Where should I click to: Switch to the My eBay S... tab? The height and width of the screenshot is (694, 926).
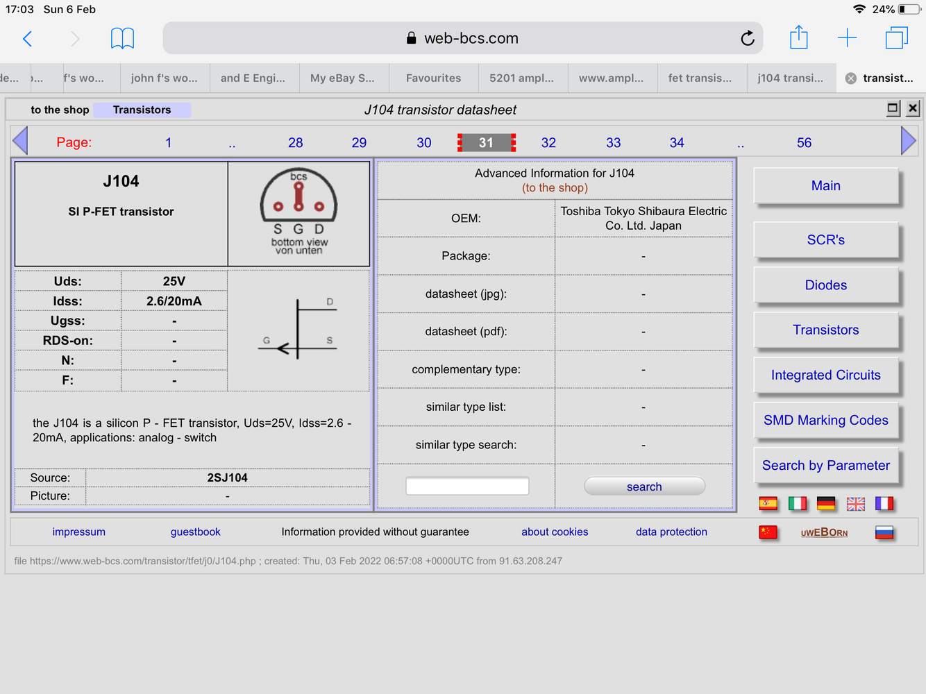343,78
